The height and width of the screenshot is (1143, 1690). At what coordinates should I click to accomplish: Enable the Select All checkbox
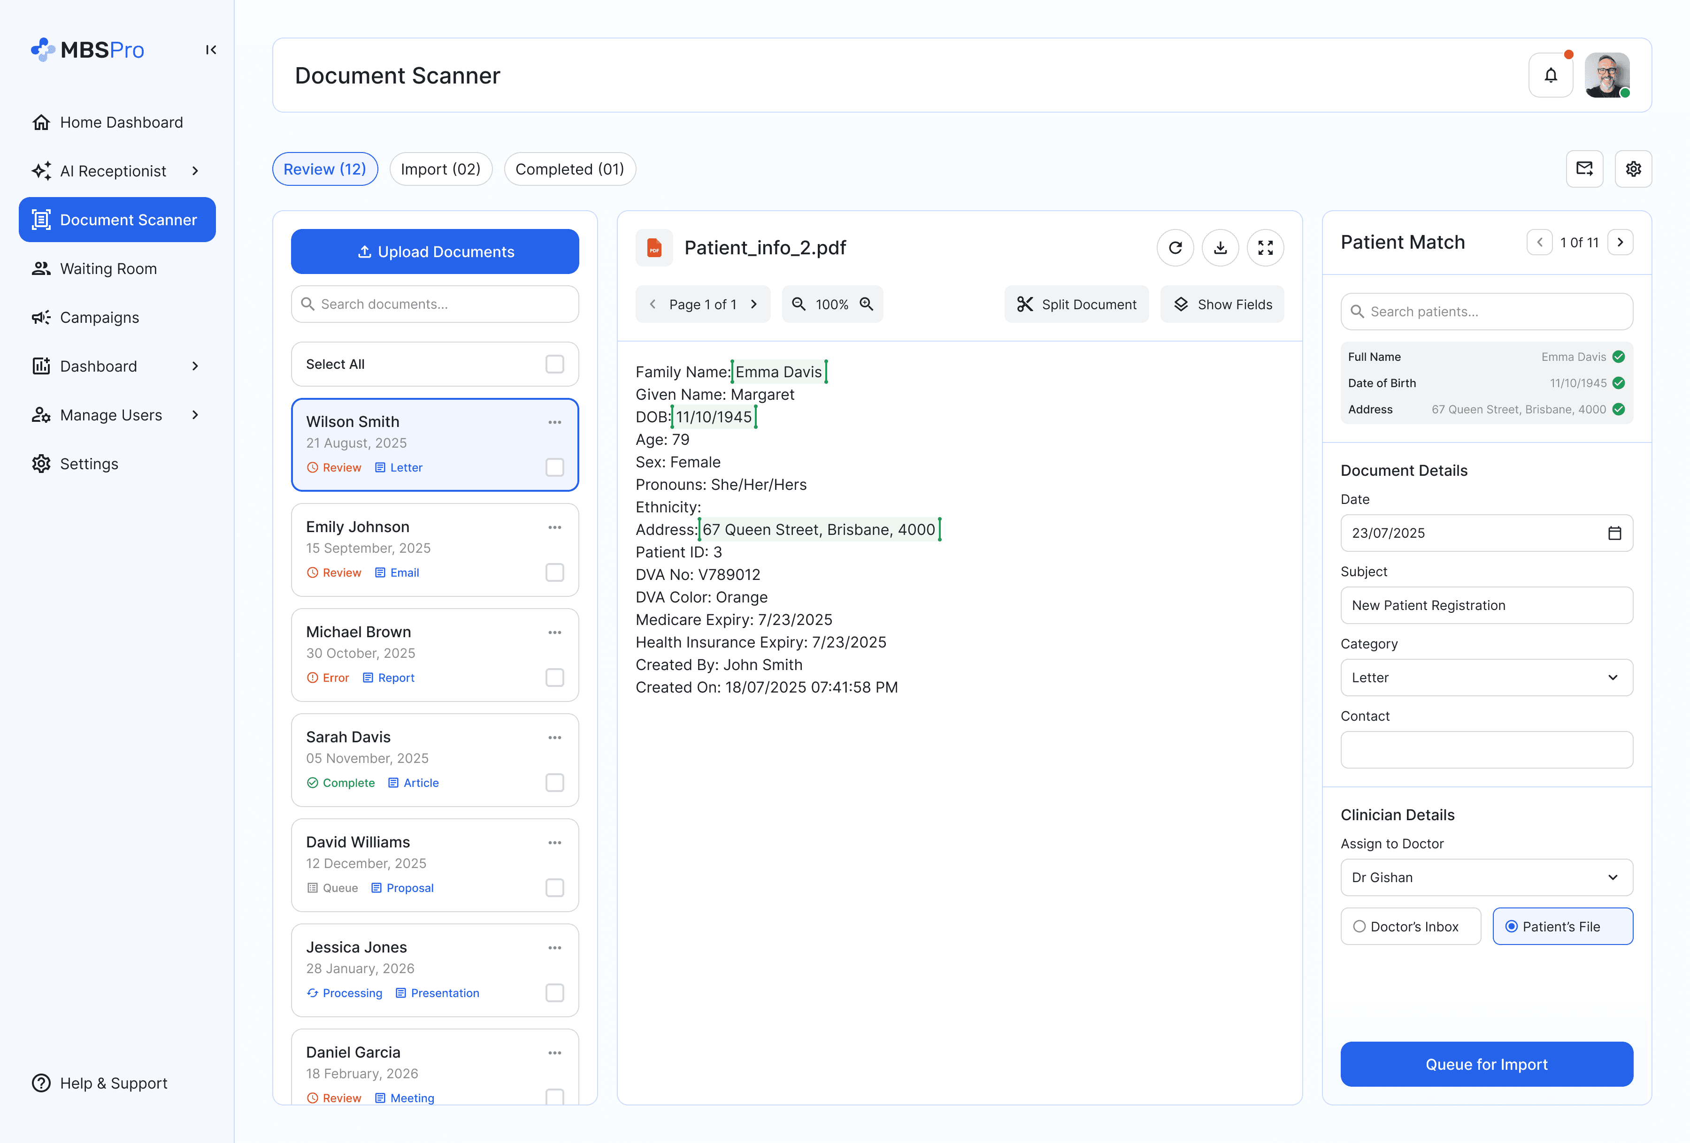coord(555,364)
